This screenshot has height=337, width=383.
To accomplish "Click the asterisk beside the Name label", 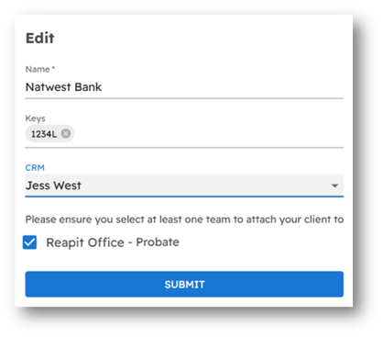I will point(53,67).
